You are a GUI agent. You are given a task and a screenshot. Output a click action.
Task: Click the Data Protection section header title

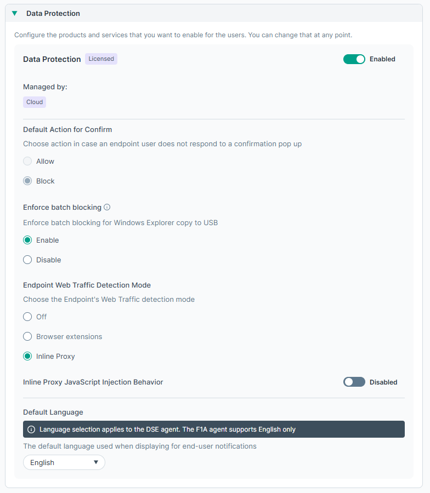(53, 13)
